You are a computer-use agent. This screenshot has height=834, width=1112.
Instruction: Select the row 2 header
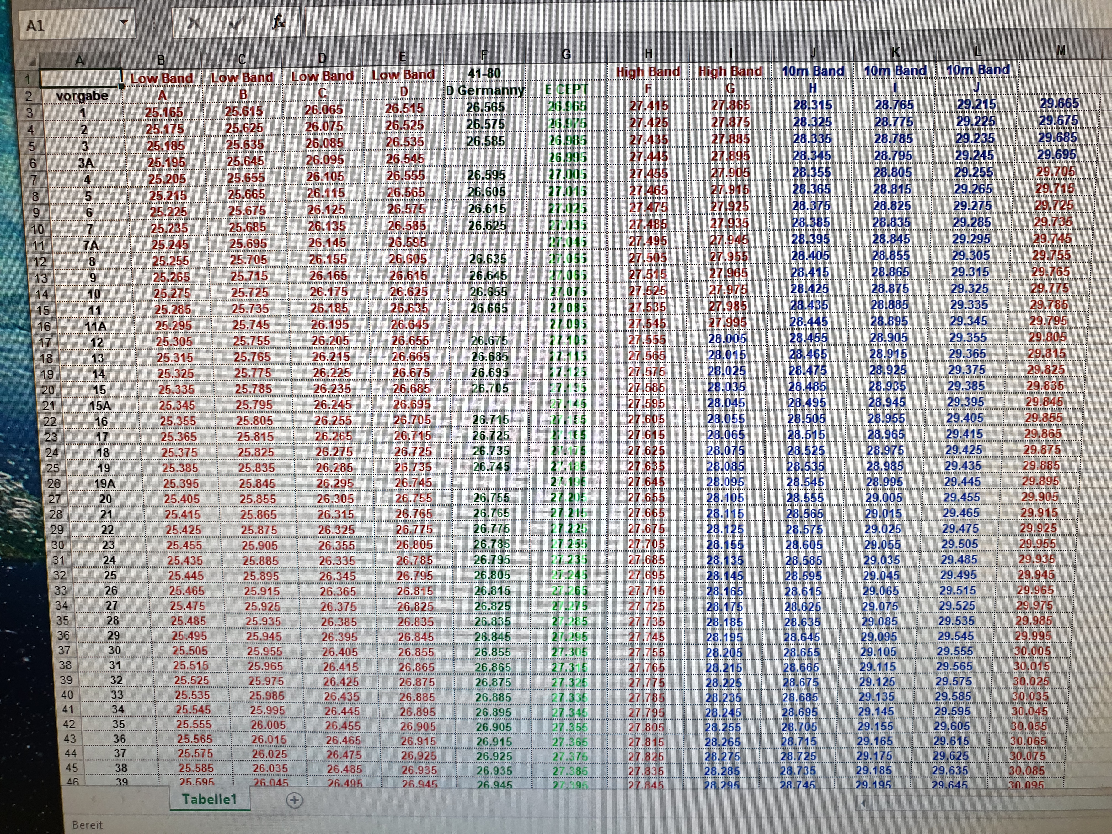(29, 96)
